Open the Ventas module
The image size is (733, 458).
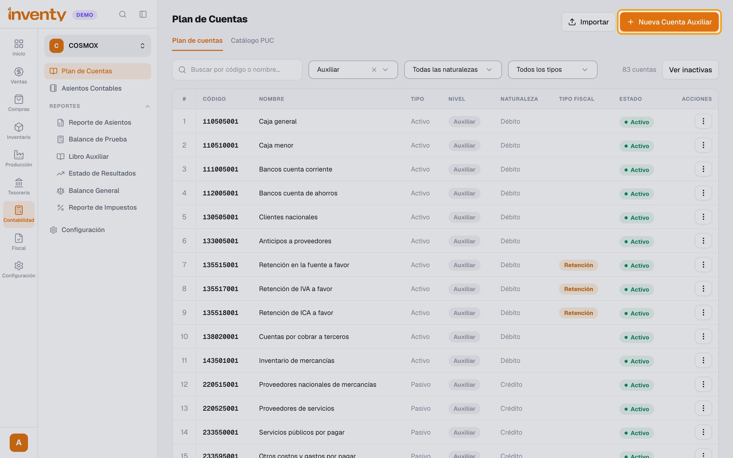coord(19,75)
